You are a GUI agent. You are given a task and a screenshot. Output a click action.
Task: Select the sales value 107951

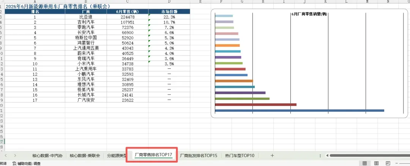(127, 22)
